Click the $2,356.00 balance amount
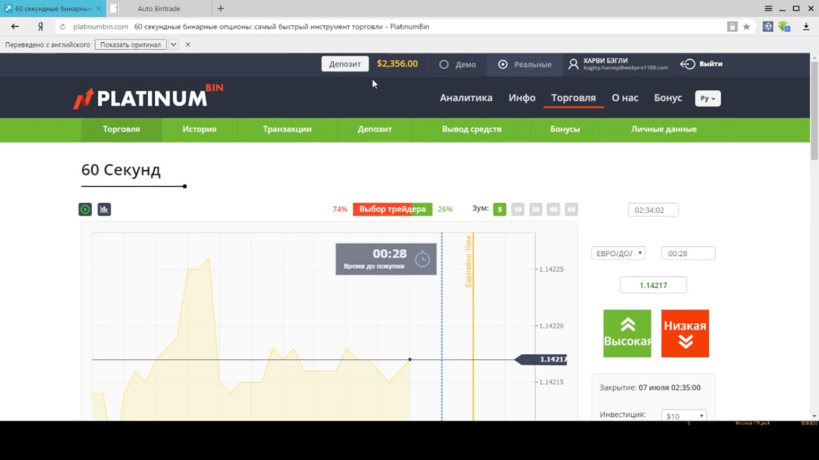This screenshot has width=819, height=460. pyautogui.click(x=397, y=64)
